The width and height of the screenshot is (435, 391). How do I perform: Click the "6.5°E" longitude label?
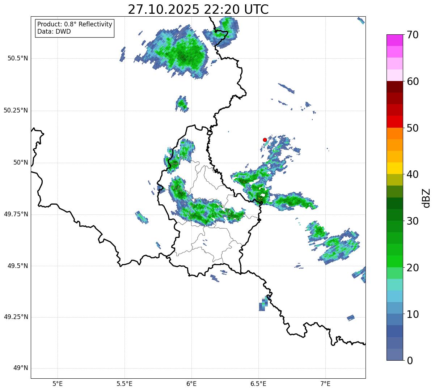(x=258, y=383)
